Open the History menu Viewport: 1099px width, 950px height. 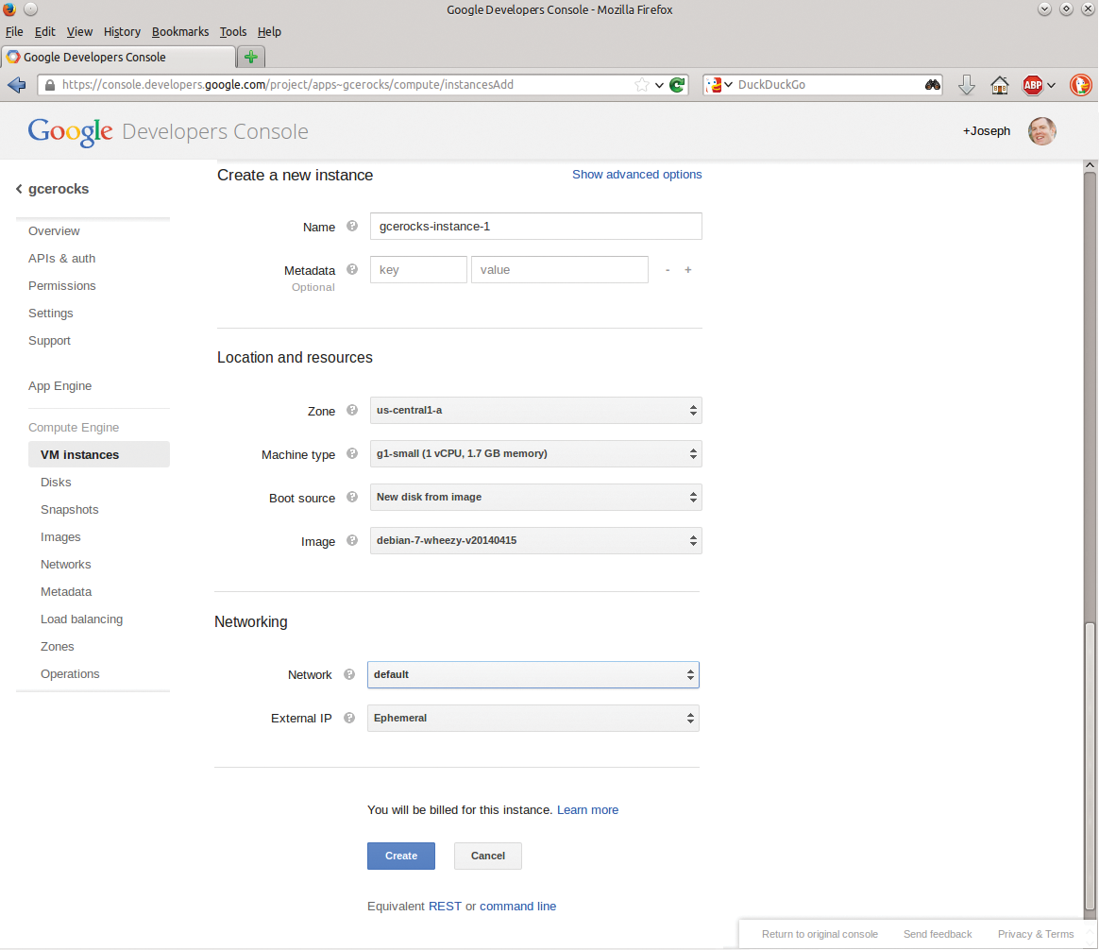(122, 31)
